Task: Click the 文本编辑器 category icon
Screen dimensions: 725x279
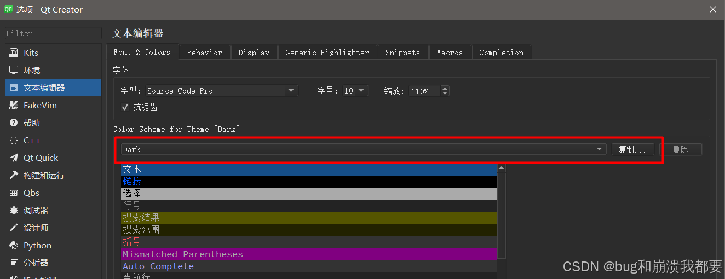Action: coord(14,88)
